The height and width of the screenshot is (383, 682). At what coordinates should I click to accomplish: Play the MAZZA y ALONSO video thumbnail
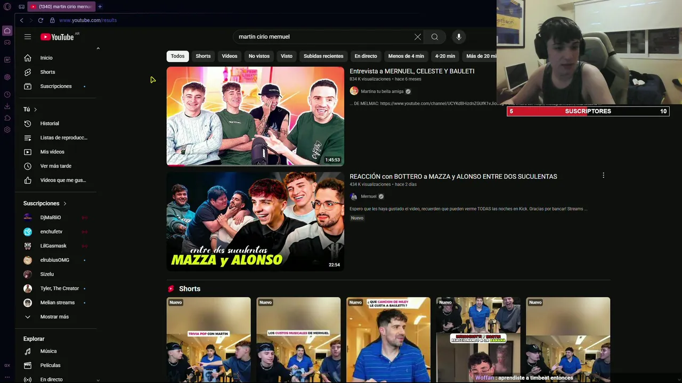pos(255,221)
